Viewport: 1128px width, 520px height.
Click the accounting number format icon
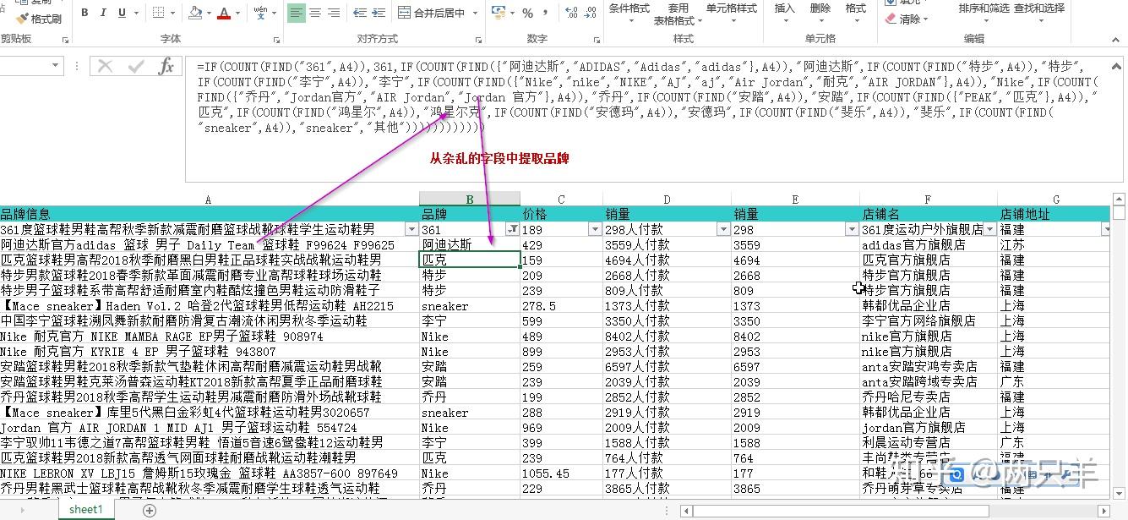coord(498,13)
